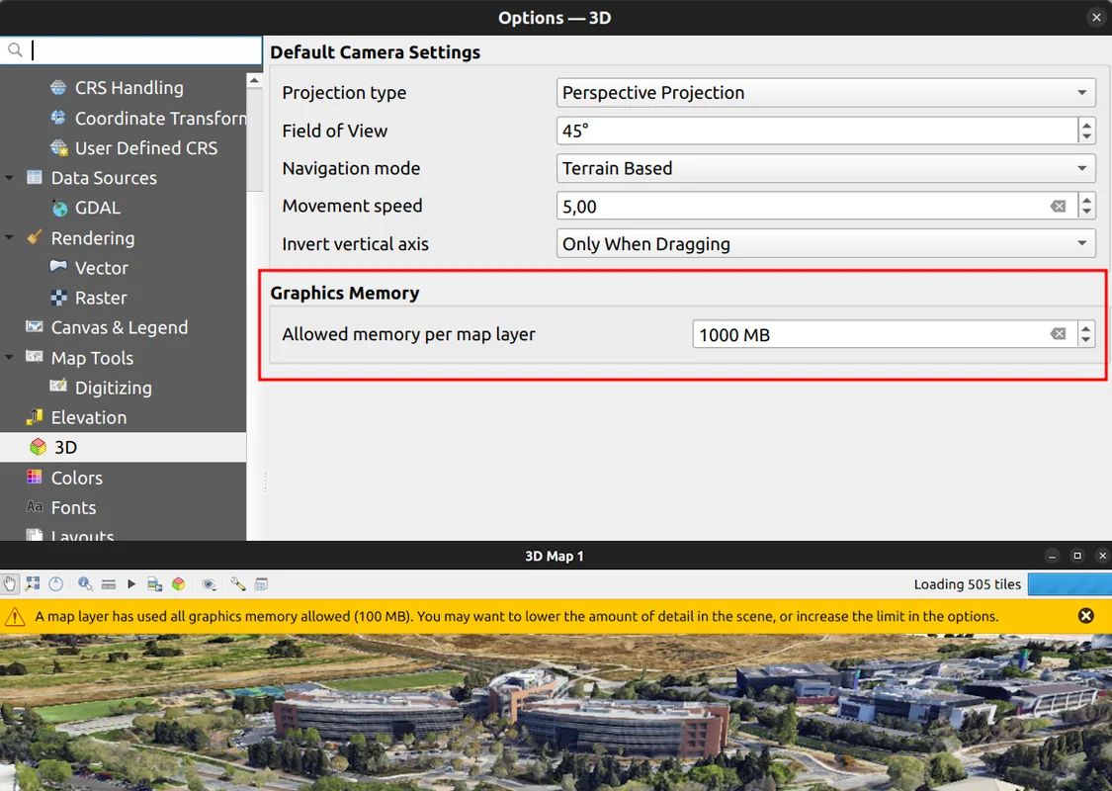Activate the Measurement Line ruler tool

click(109, 584)
